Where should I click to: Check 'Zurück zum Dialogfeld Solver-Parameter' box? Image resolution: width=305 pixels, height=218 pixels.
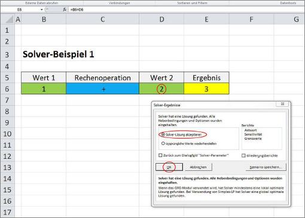(x=160, y=155)
